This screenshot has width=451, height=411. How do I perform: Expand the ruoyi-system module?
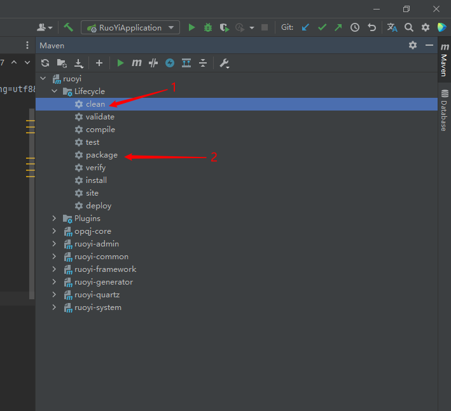54,307
